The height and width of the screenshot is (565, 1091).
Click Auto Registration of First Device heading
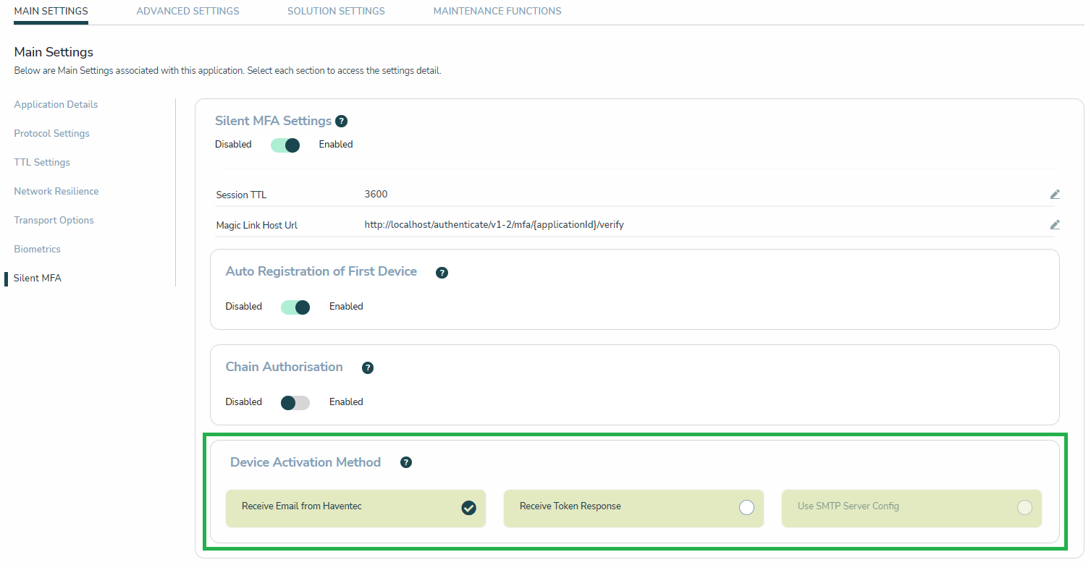(321, 271)
